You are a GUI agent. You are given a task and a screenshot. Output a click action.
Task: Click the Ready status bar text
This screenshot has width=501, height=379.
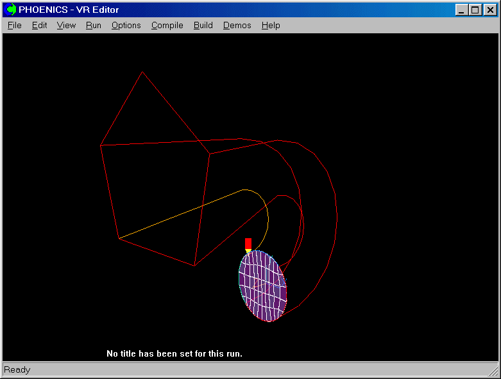coord(17,369)
